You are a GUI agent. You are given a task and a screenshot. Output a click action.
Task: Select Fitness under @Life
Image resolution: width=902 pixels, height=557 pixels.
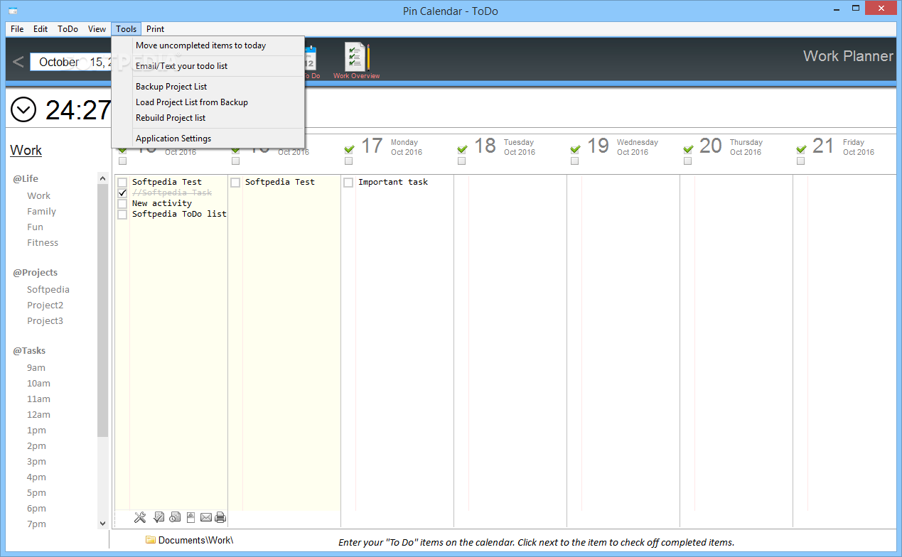[43, 243]
